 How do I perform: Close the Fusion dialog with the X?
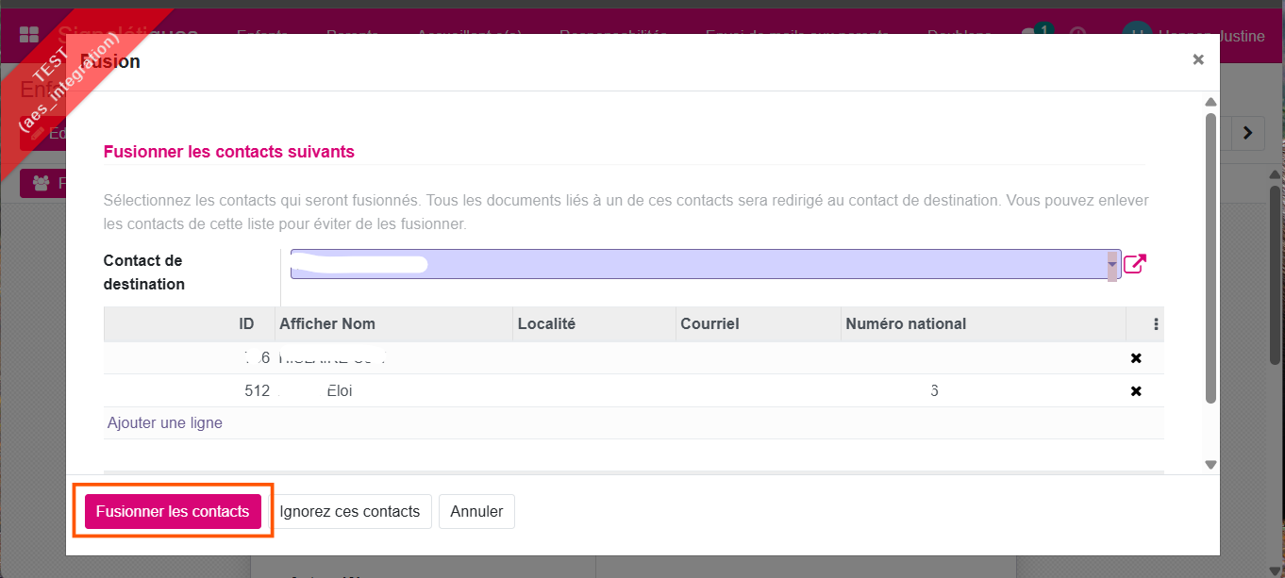(1198, 59)
